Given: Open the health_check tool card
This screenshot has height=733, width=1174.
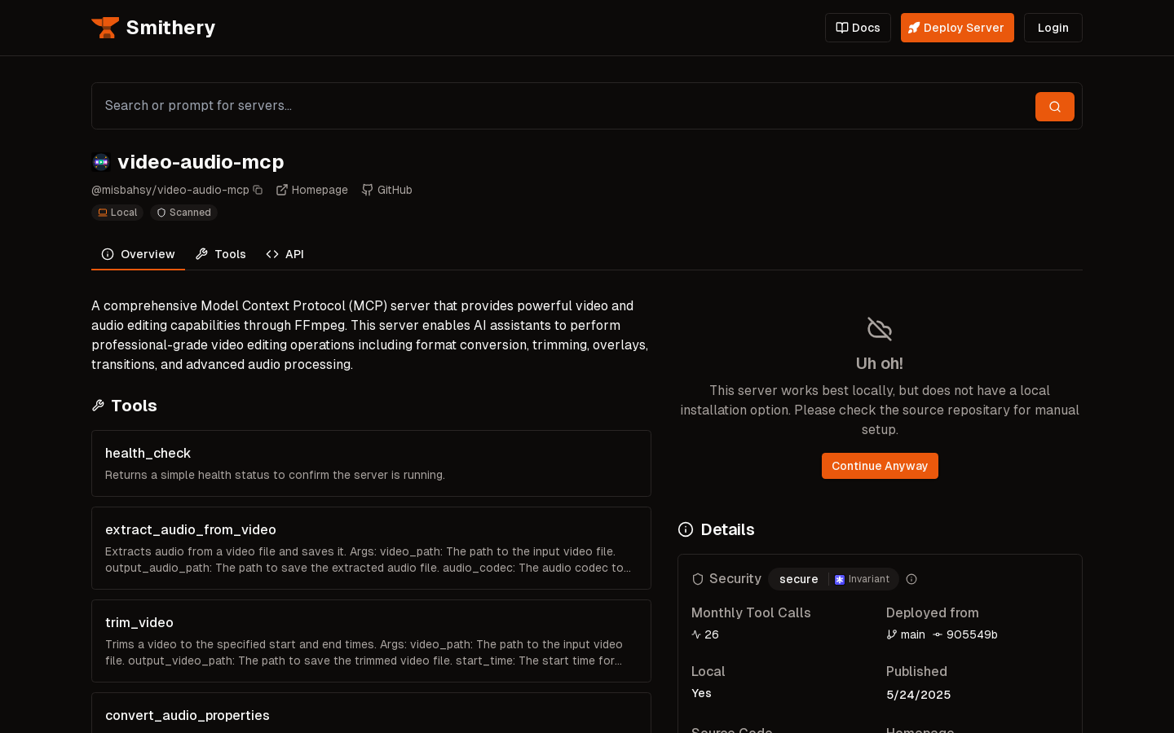Looking at the screenshot, I should [371, 463].
